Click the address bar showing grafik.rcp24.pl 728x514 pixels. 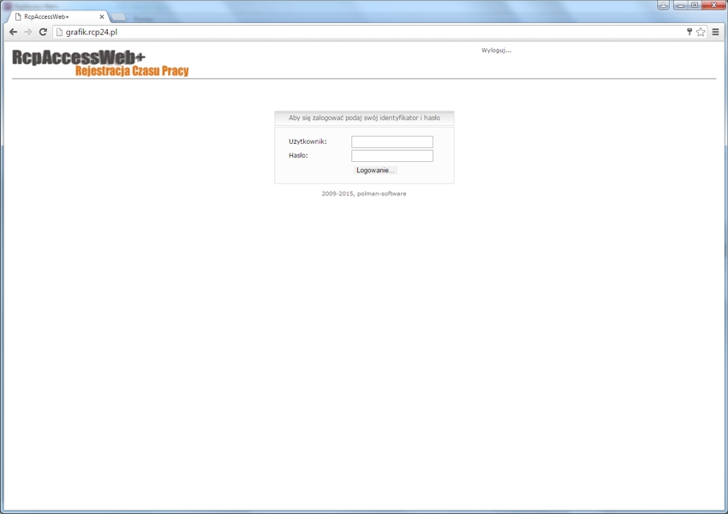click(343, 32)
